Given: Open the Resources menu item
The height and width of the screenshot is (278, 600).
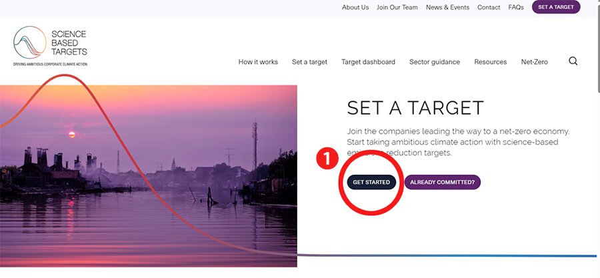Looking at the screenshot, I should tap(490, 62).
